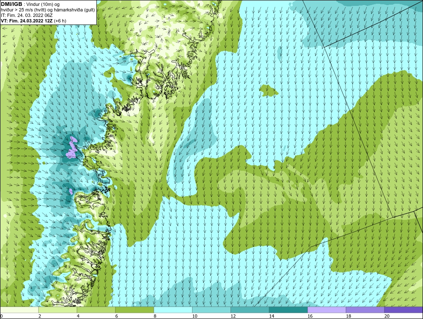
Task: Click the olive green 6–8 m/s legend swatch
Action: [135, 310]
